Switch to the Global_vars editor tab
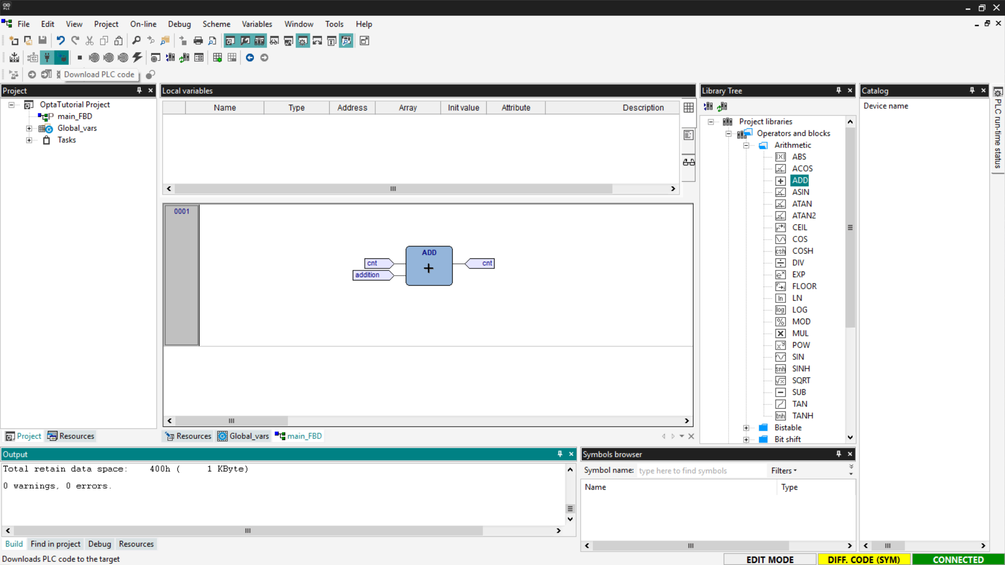The image size is (1005, 565). pos(244,436)
